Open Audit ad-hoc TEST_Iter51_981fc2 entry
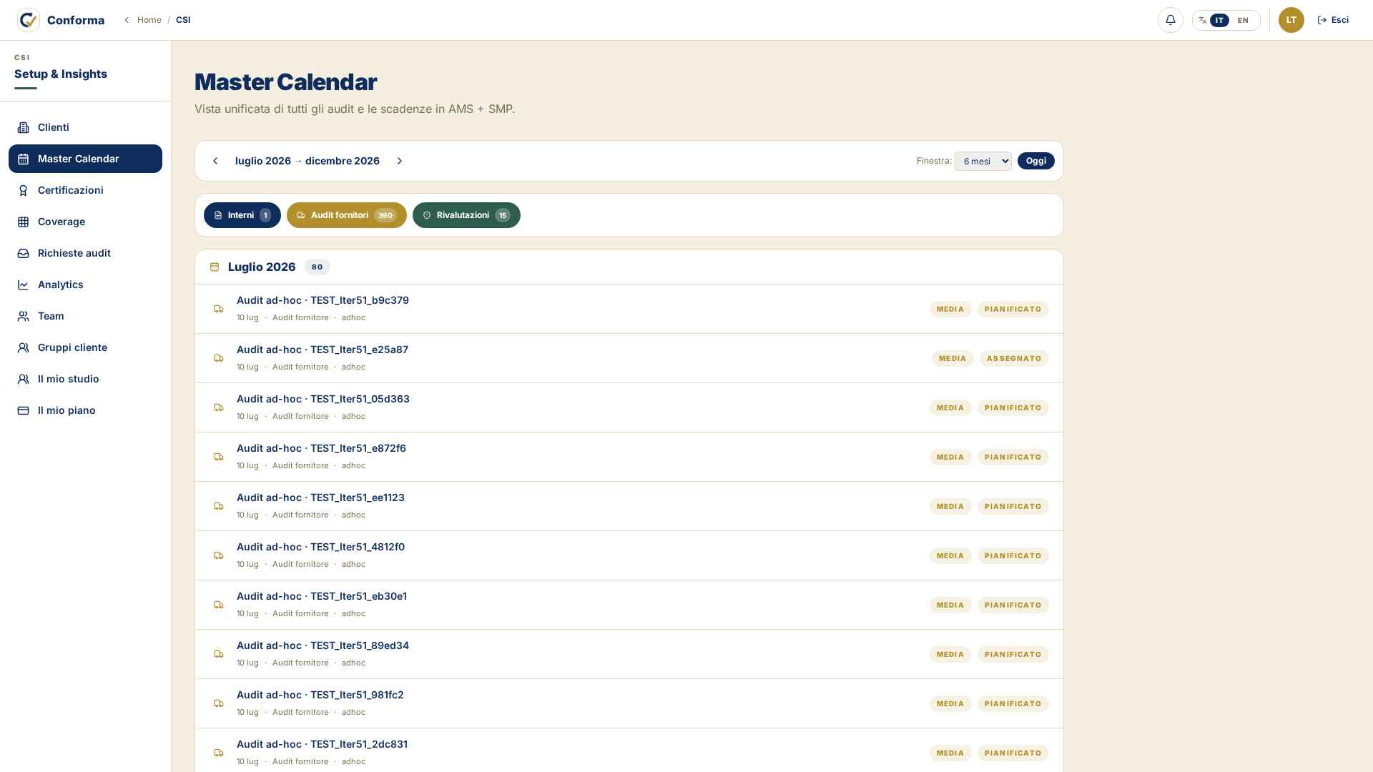Screen dimensions: 1373x772 click(x=629, y=703)
